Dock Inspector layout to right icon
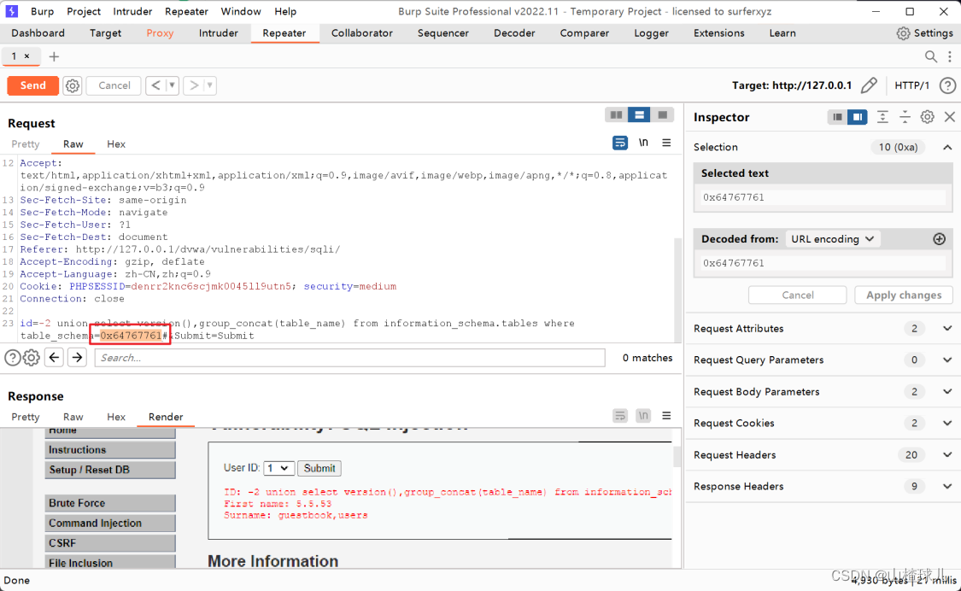 858,117
